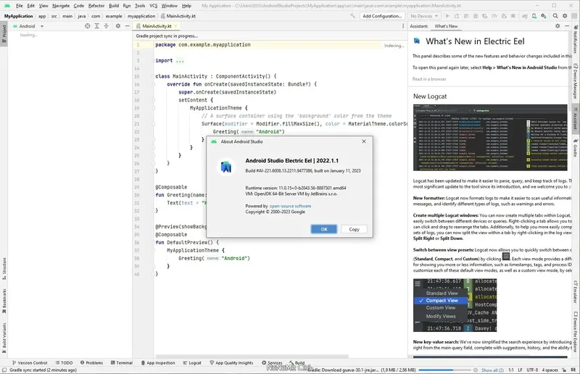
Task: Toggle the Project side tool window
Action: click(x=4, y=33)
